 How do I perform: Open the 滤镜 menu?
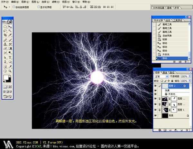[x=56, y=2]
